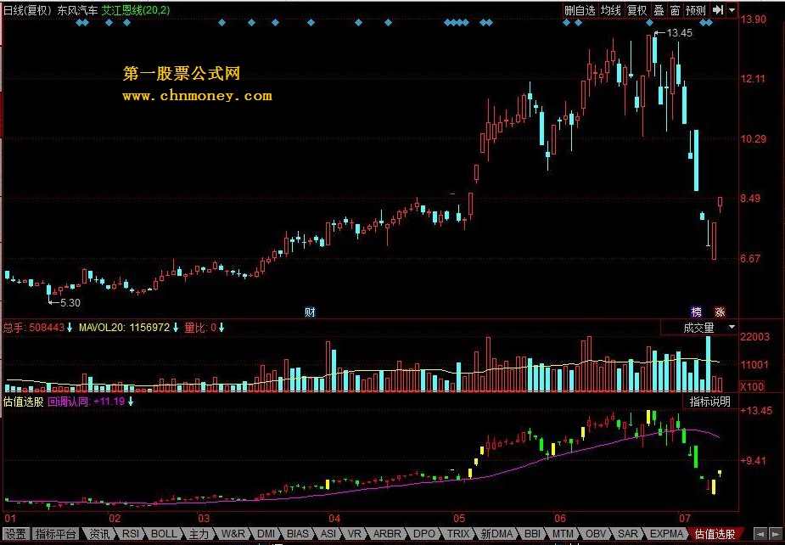Toggle the 复权 price adjustment button
The width and height of the screenshot is (785, 545).
(x=636, y=10)
